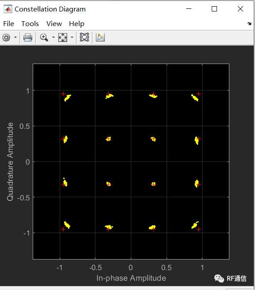Expand the dropdown arrow beside the gear icon
The height and width of the screenshot is (290, 255).
tap(15, 38)
